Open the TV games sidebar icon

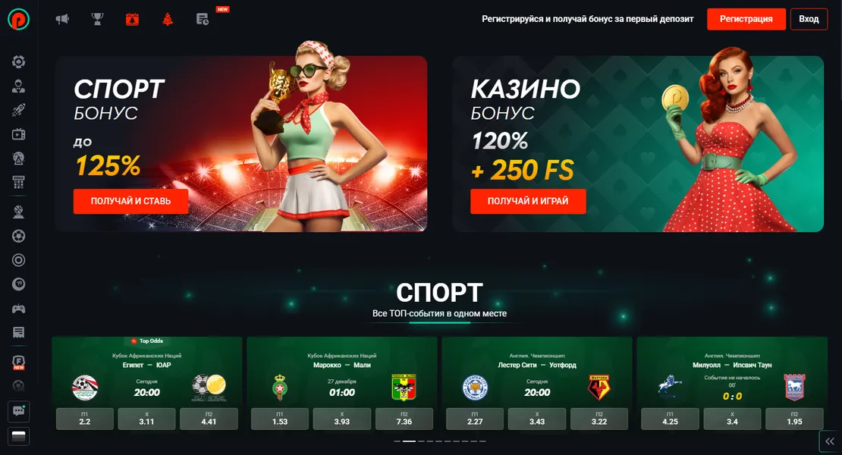point(19,134)
